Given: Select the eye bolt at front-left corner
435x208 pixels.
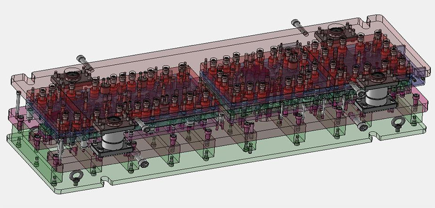Looking at the screenshot, I should click(x=77, y=175).
